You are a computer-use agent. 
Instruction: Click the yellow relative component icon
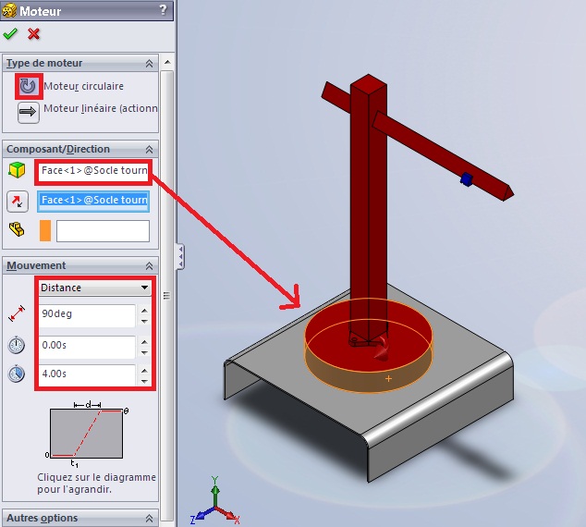[x=17, y=229]
